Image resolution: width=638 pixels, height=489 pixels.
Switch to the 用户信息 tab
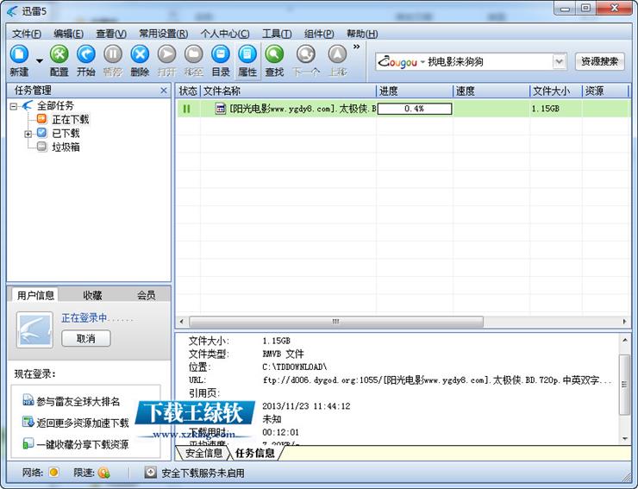click(x=35, y=295)
